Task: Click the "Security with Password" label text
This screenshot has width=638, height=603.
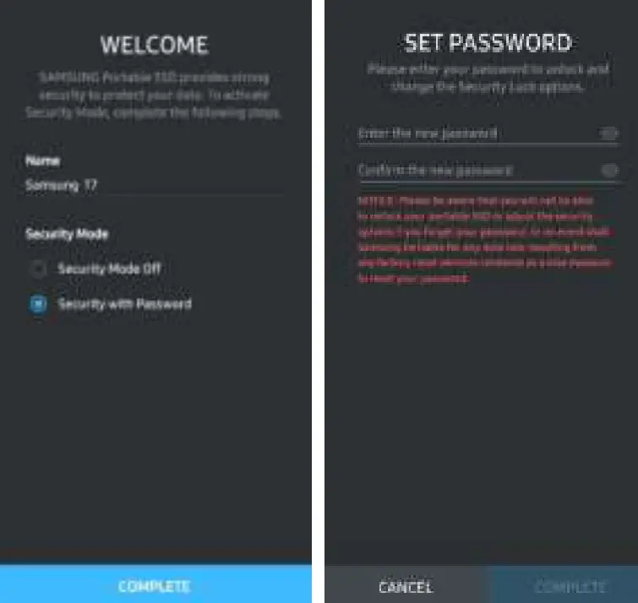Action: pos(124,304)
